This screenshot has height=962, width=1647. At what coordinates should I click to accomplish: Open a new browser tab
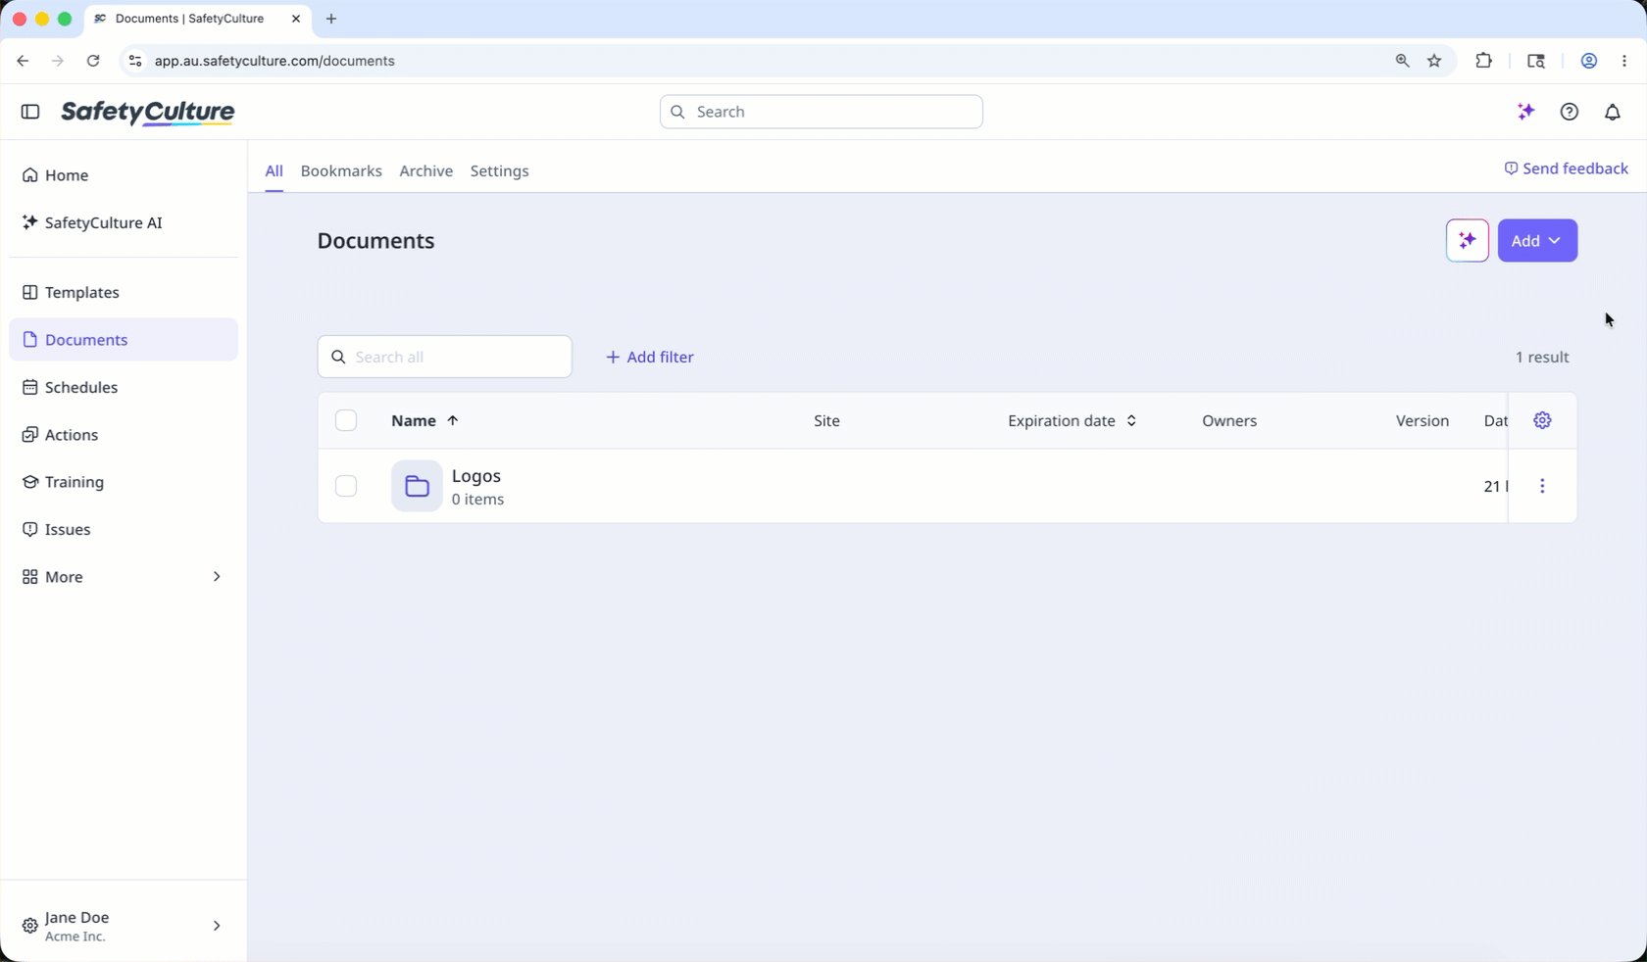pos(331,19)
